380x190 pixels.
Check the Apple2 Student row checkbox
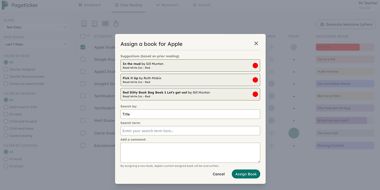tap(83, 71)
